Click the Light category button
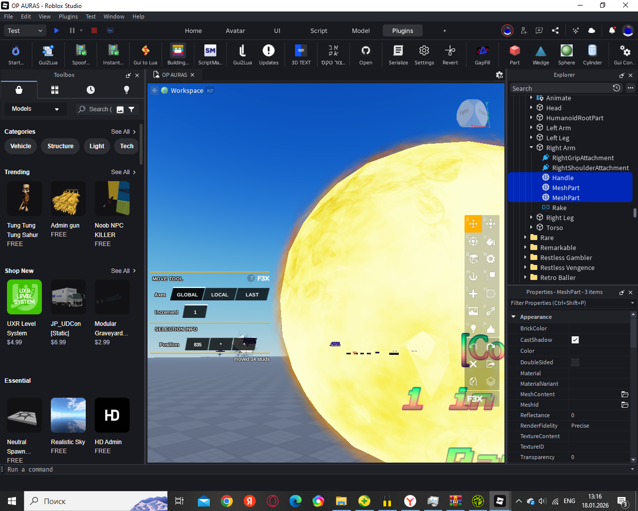Image resolution: width=638 pixels, height=511 pixels. point(97,146)
